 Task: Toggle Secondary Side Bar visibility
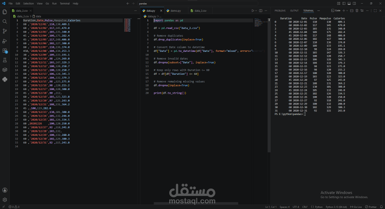click(354, 4)
